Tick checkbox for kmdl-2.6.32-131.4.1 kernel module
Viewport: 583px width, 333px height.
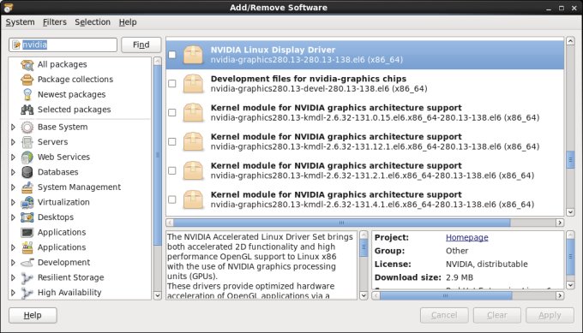(x=172, y=199)
